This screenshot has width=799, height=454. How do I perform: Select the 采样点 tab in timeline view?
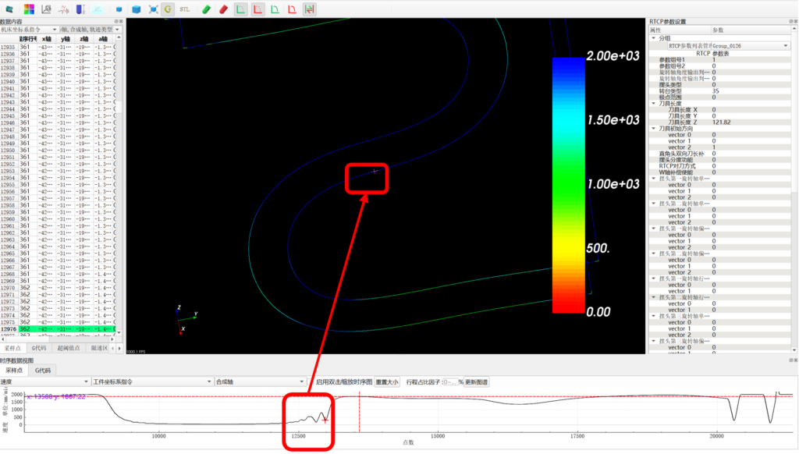tap(14, 371)
